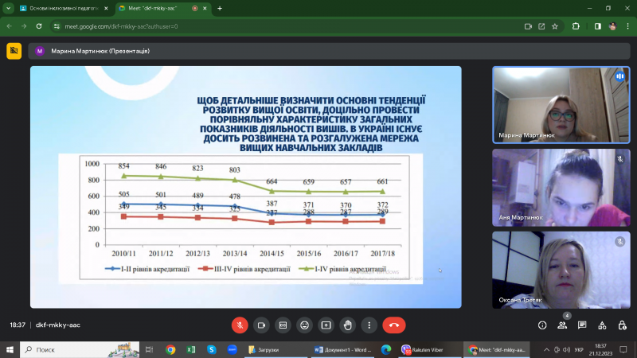Viewport: 637px width, 358px height.
Task: Click the presented slide with the chart
Action: click(245, 186)
